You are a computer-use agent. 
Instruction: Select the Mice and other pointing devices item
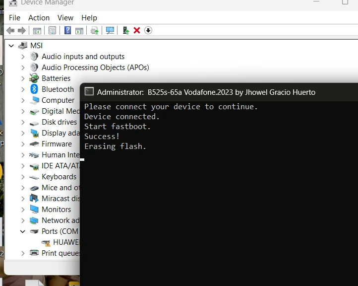[x=60, y=188]
